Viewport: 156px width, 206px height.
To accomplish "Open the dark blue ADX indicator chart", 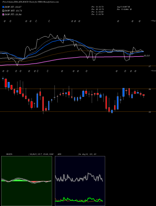I will (80, 181).
